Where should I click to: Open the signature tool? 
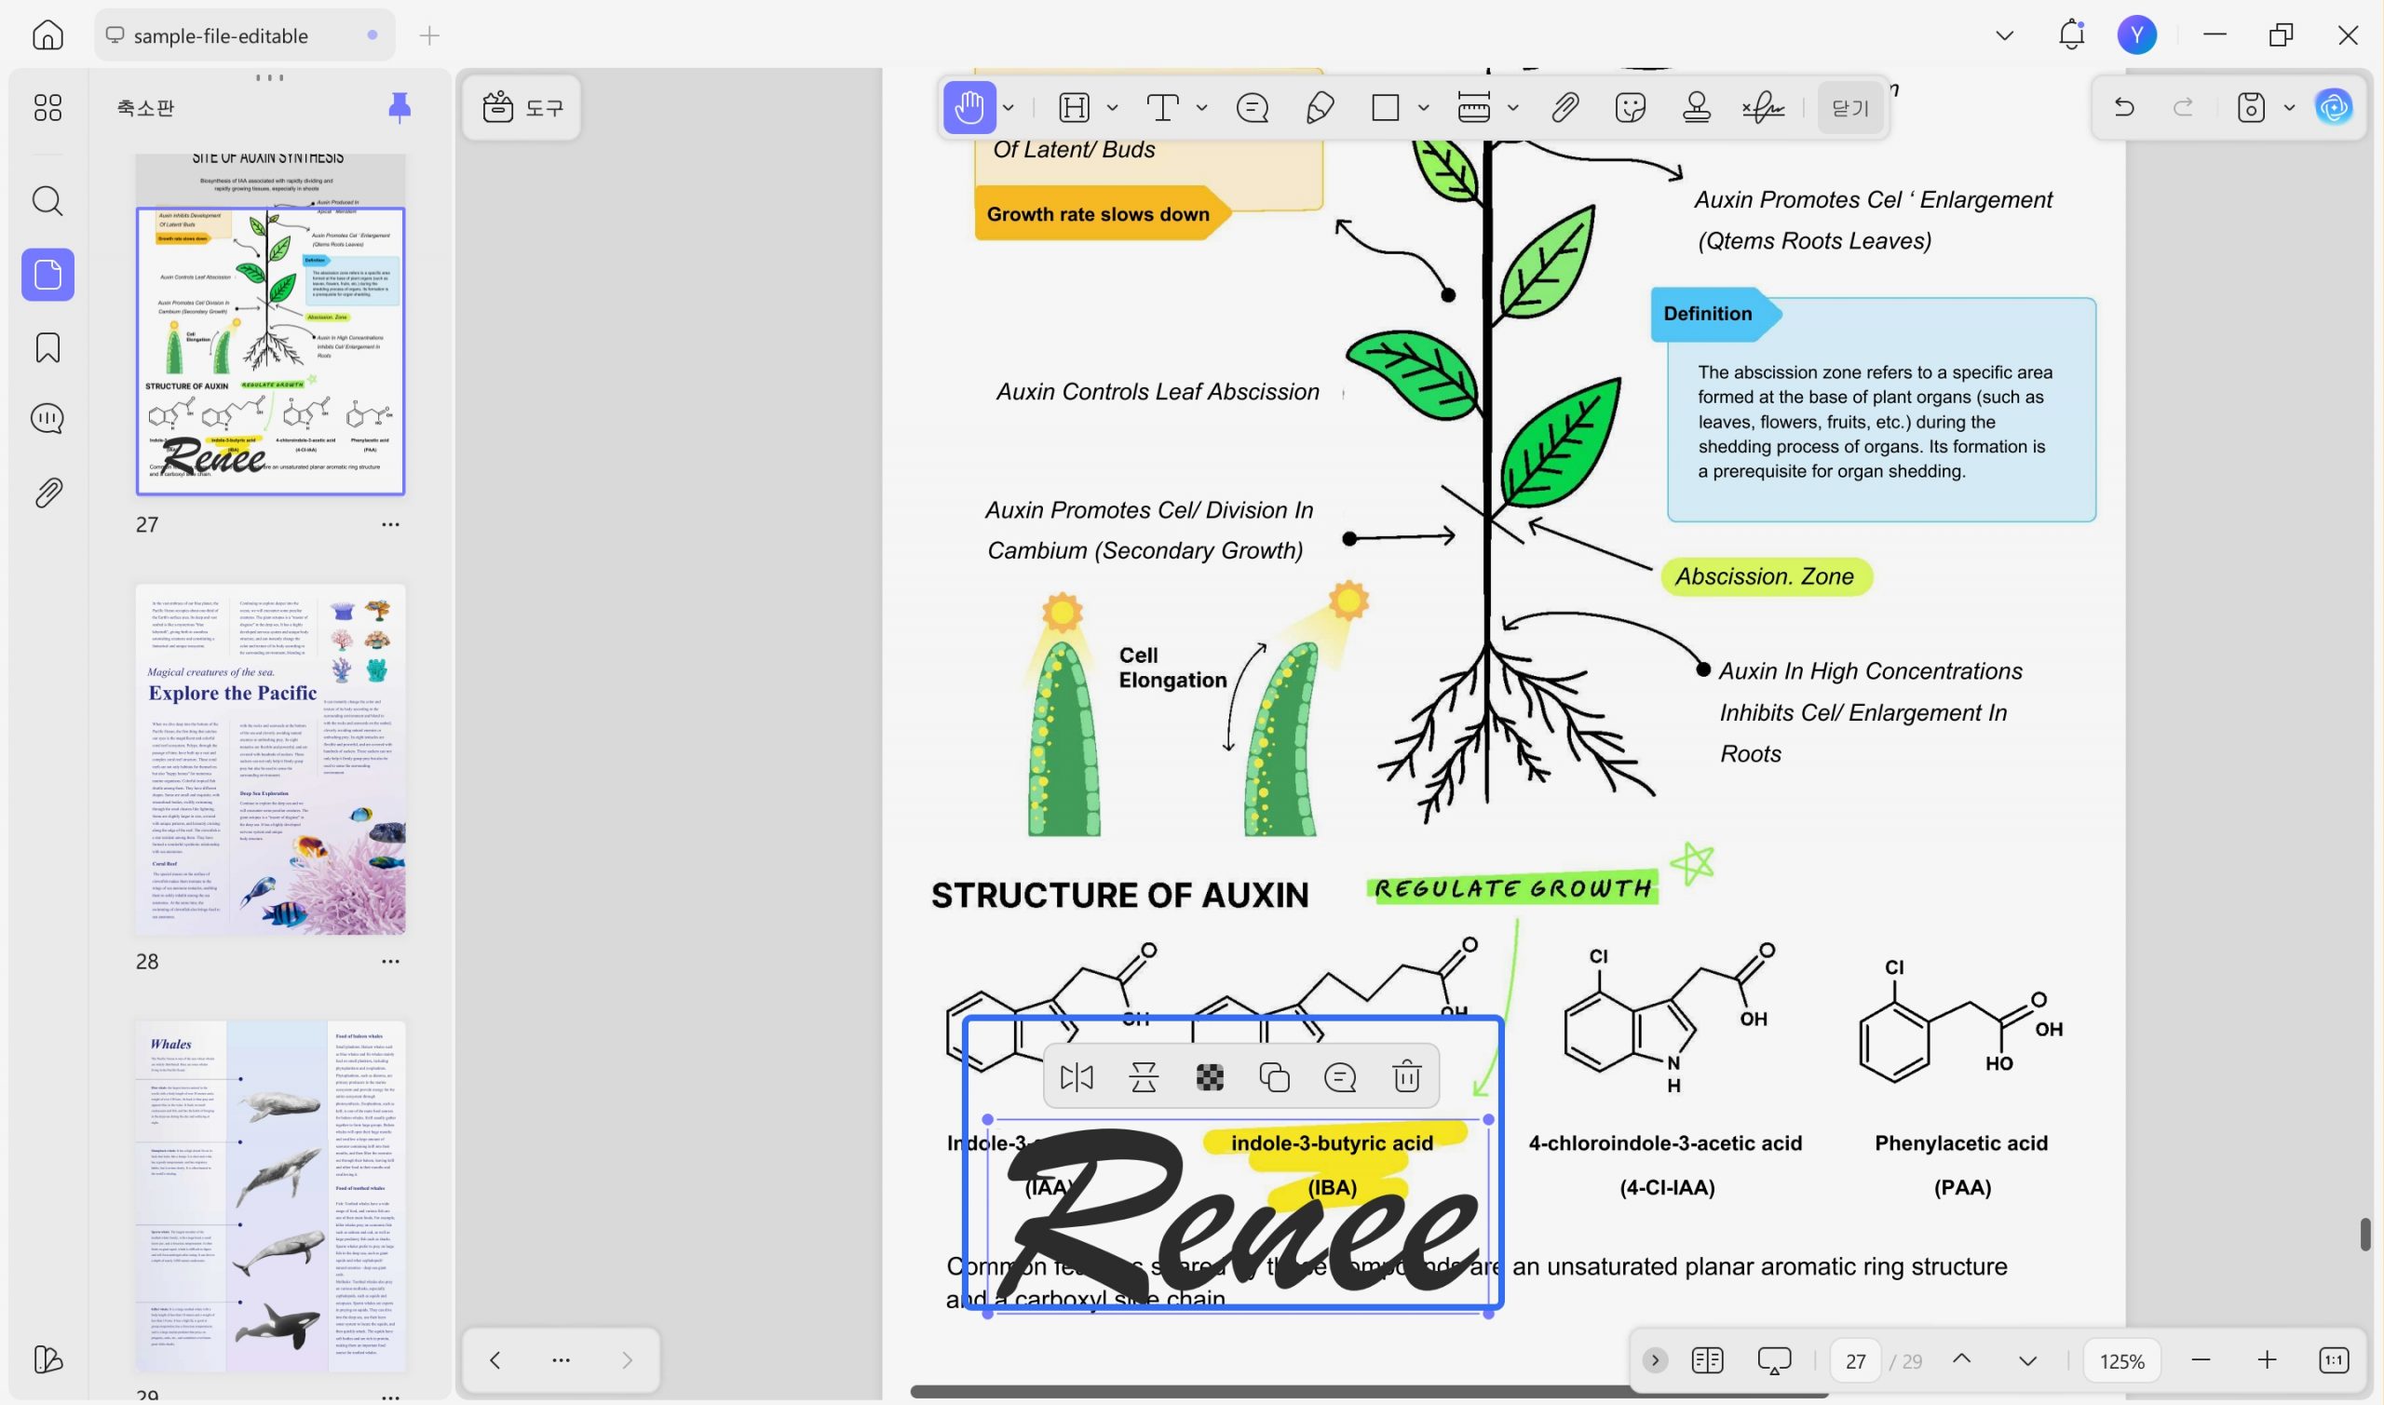(1763, 107)
